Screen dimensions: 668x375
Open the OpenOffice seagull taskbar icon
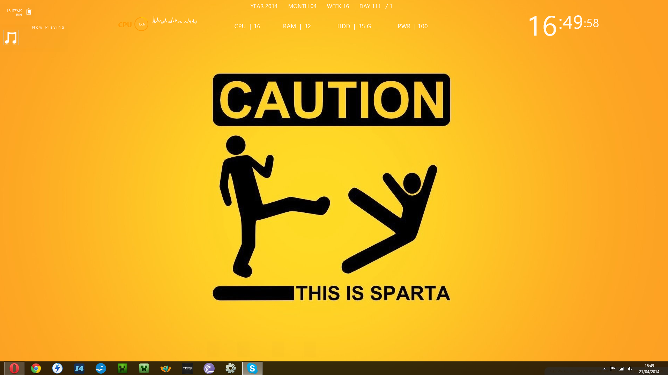(101, 368)
